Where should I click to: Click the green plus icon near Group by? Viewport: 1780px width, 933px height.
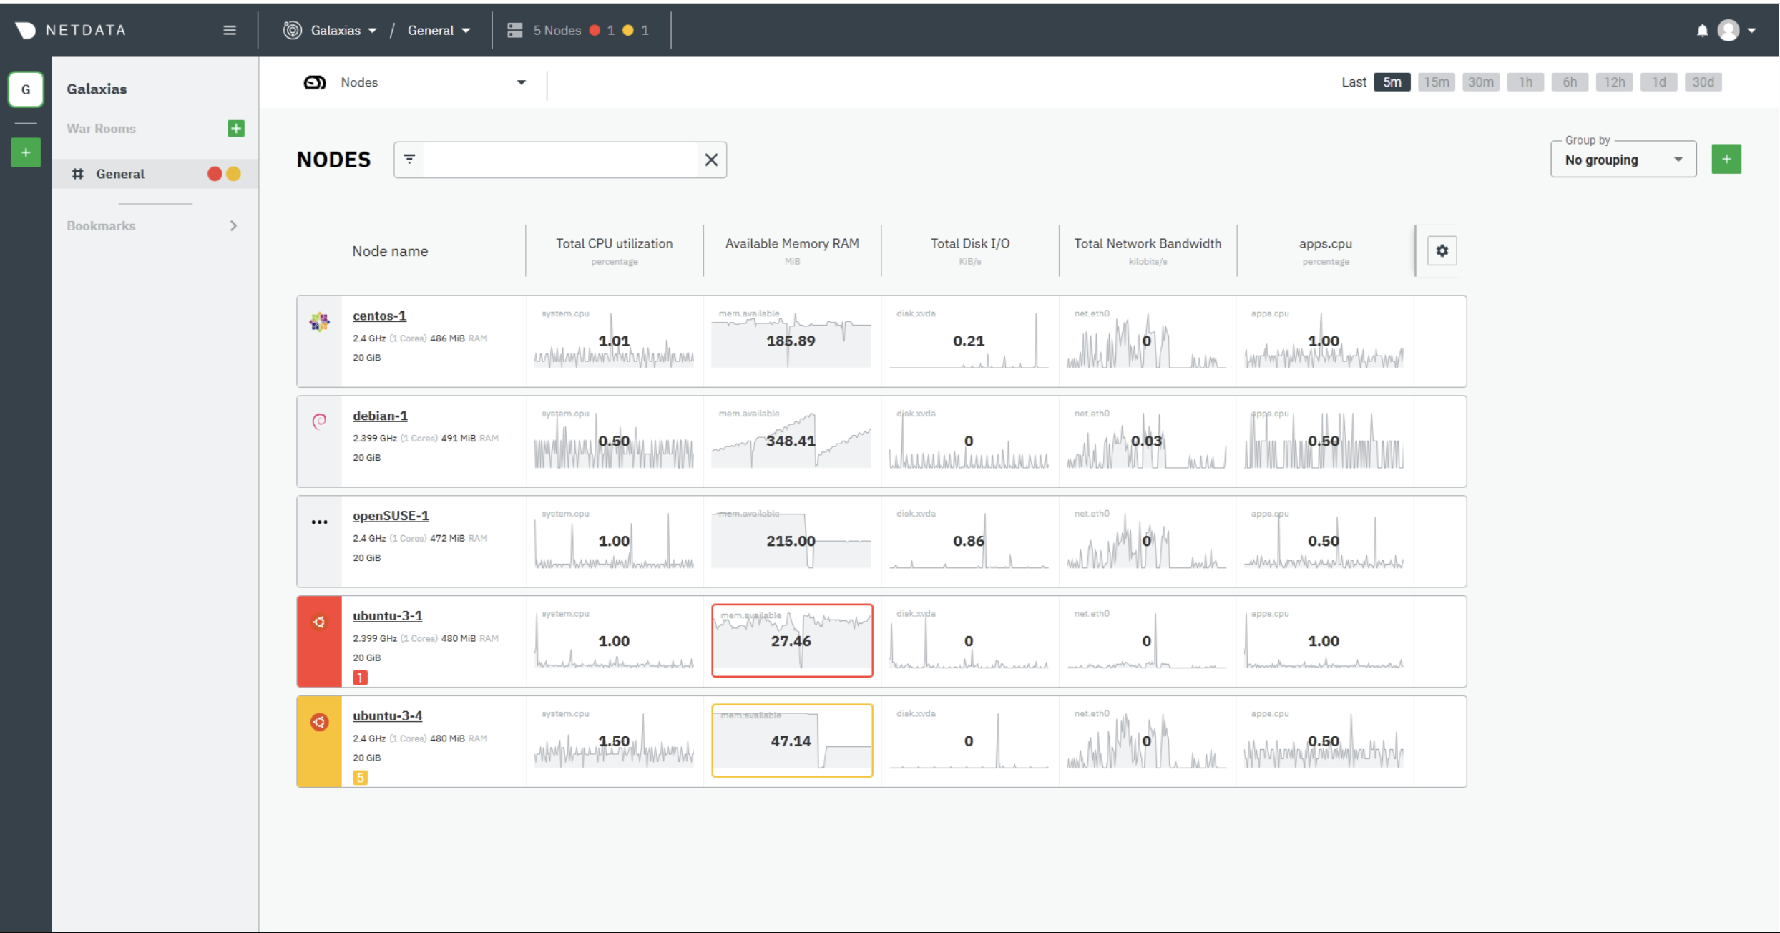tap(1727, 159)
